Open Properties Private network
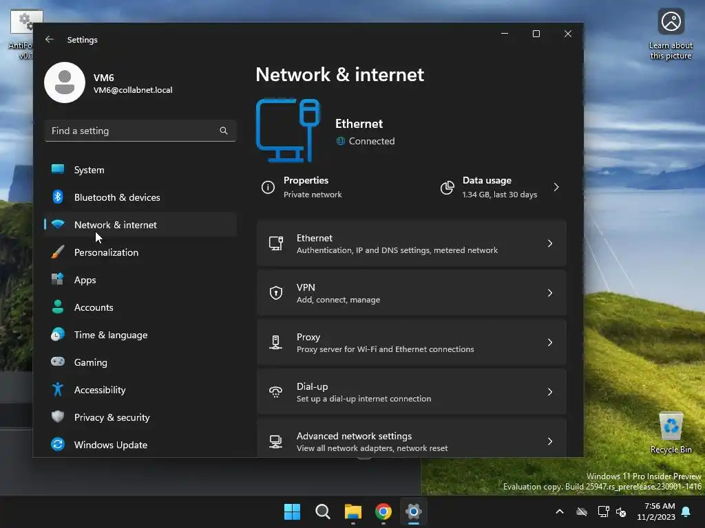The width and height of the screenshot is (705, 528). 302,187
